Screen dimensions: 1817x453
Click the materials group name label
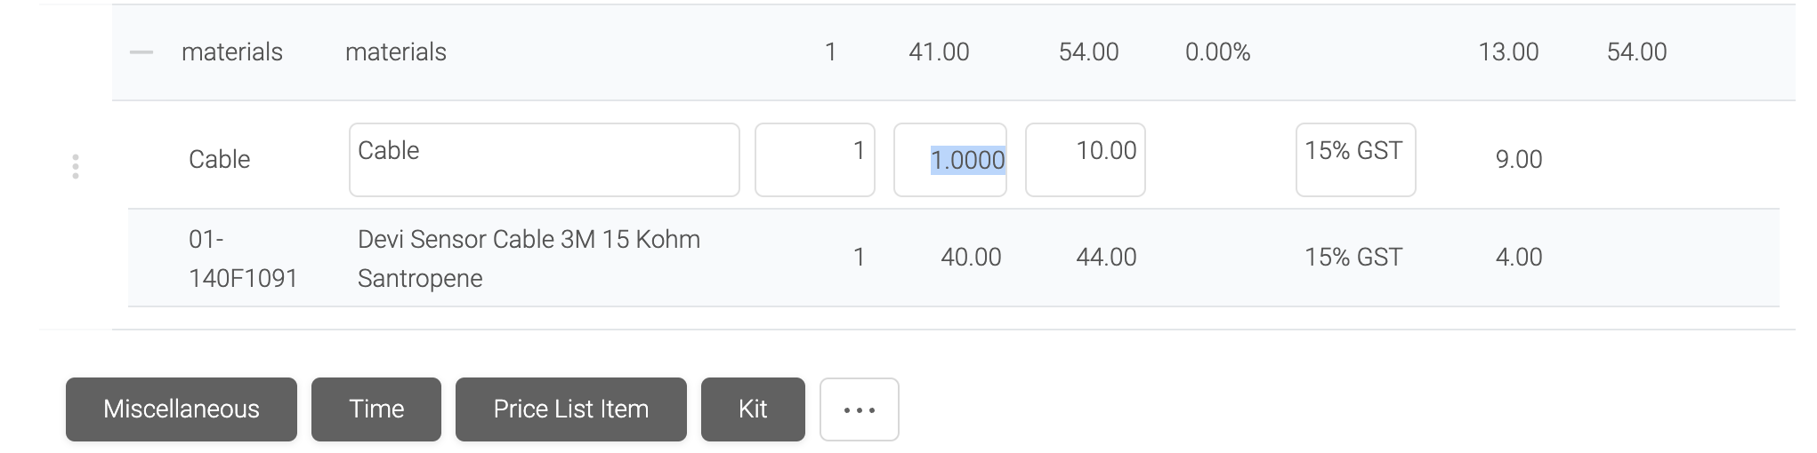pos(232,52)
